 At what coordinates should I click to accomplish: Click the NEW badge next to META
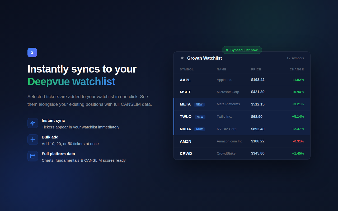199,104
